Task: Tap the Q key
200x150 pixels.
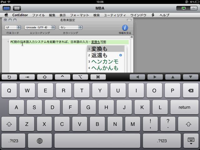Action: [x=9, y=90]
